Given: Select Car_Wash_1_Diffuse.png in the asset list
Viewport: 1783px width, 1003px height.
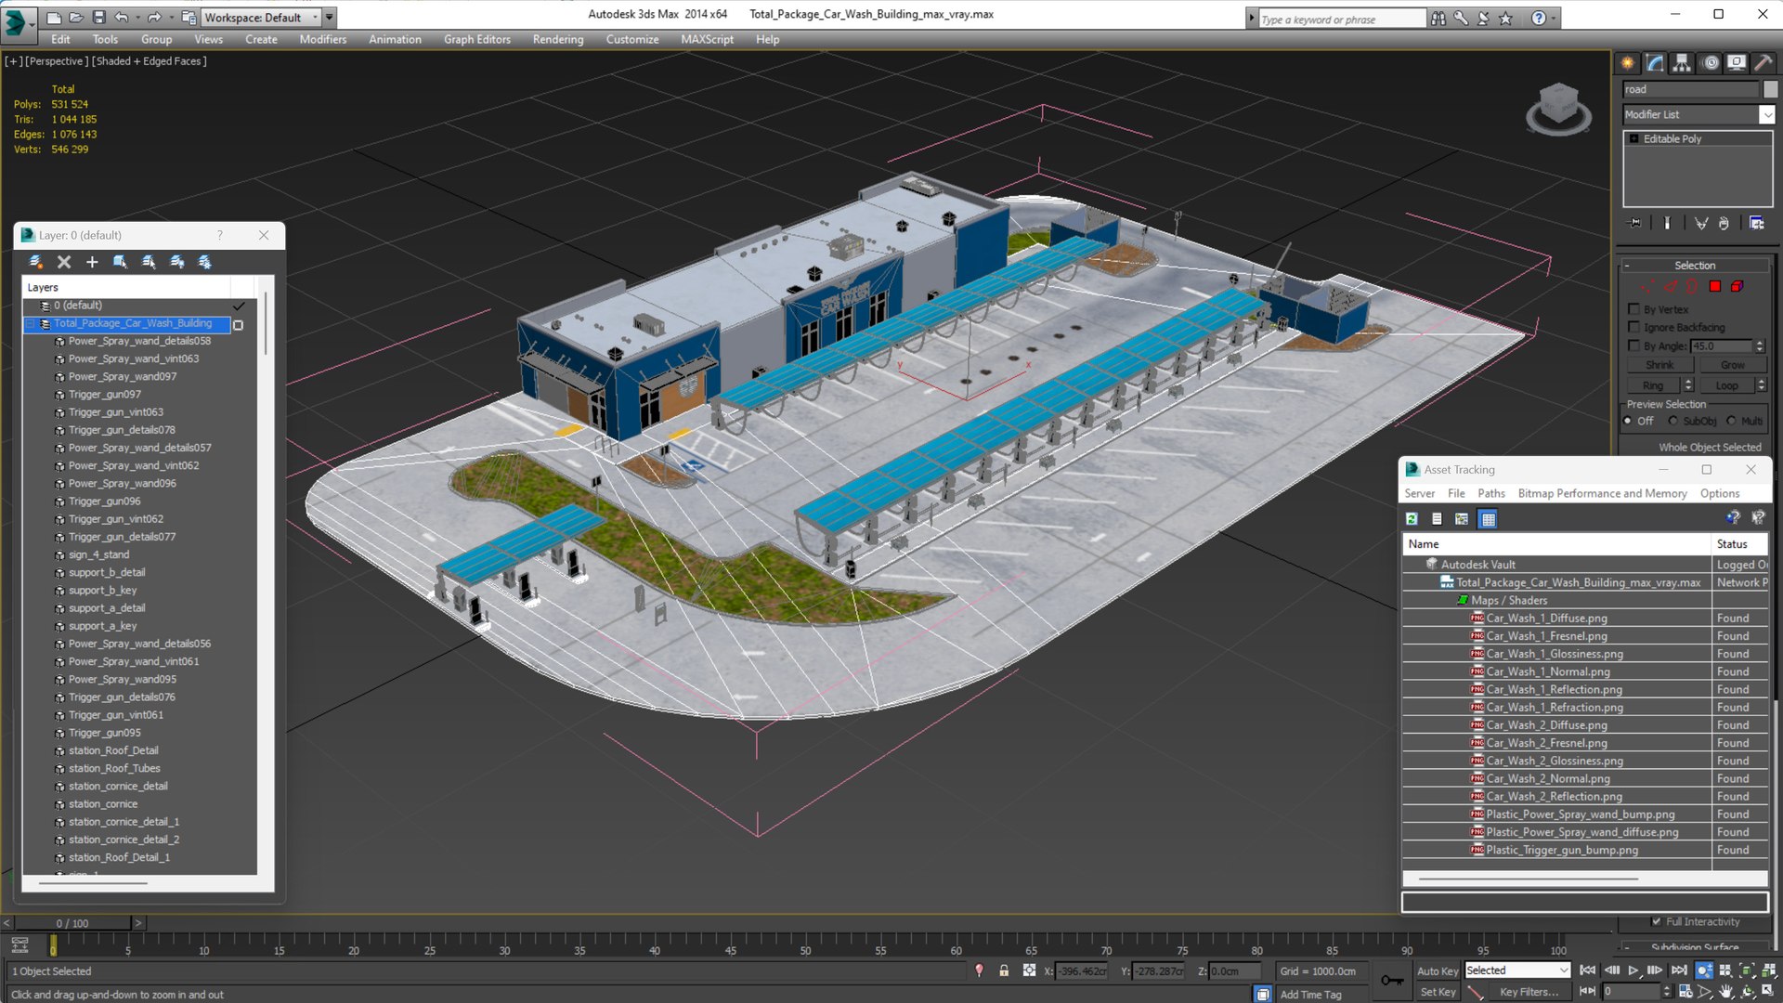Looking at the screenshot, I should [x=1546, y=618].
